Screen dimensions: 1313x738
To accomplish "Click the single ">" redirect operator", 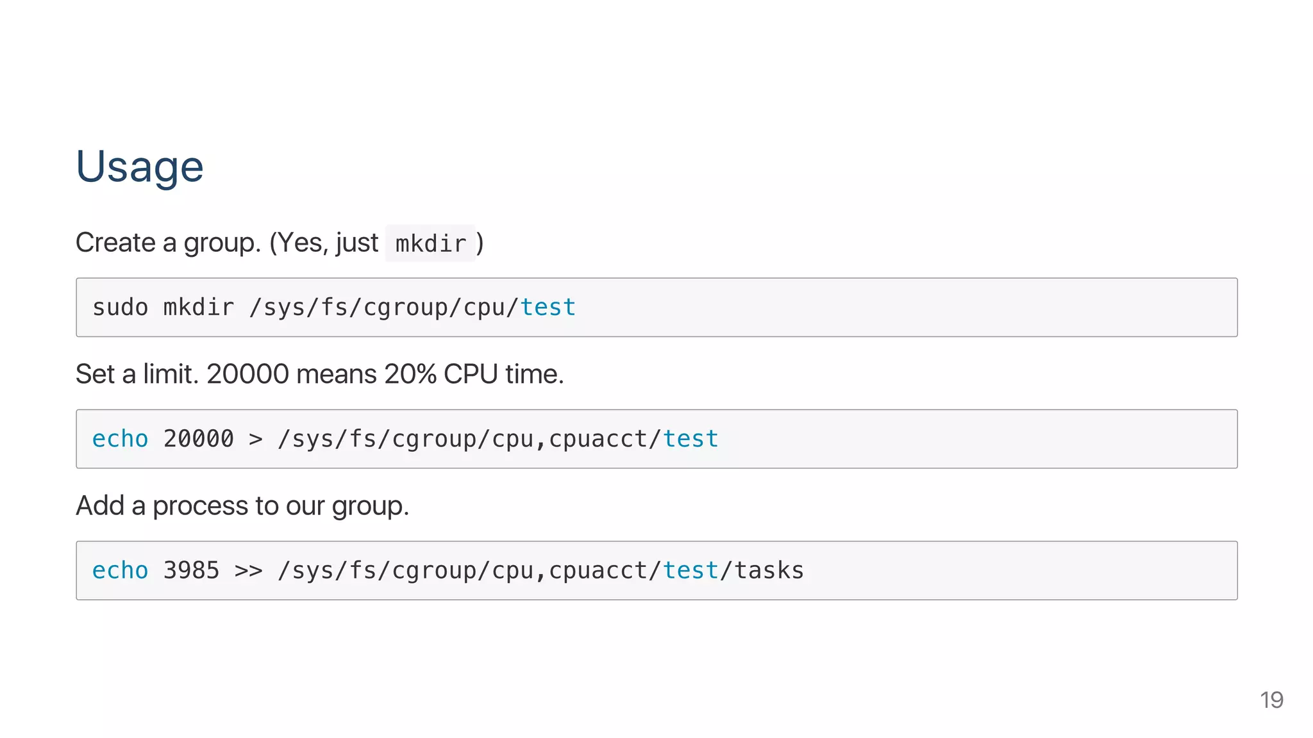I will (255, 439).
